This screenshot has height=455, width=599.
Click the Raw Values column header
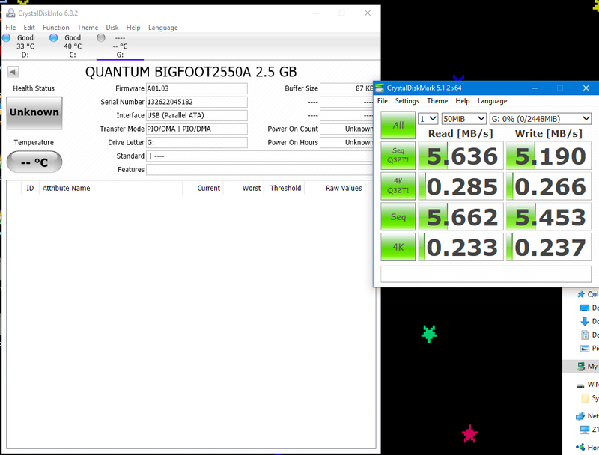tap(335, 188)
